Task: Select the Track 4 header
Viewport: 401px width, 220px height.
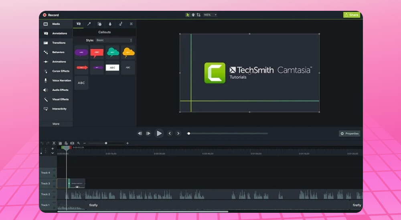Action: point(48,173)
